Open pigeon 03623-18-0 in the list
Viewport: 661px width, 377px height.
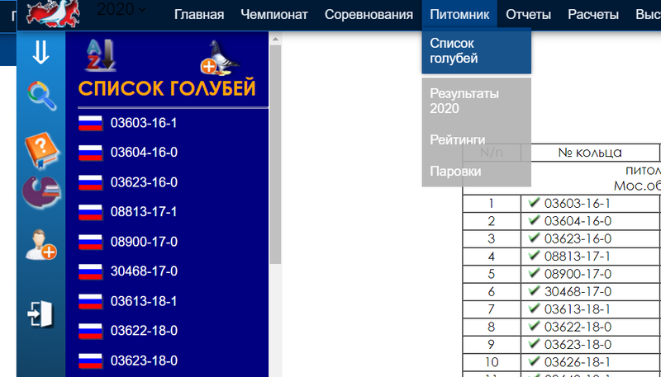[144, 361]
